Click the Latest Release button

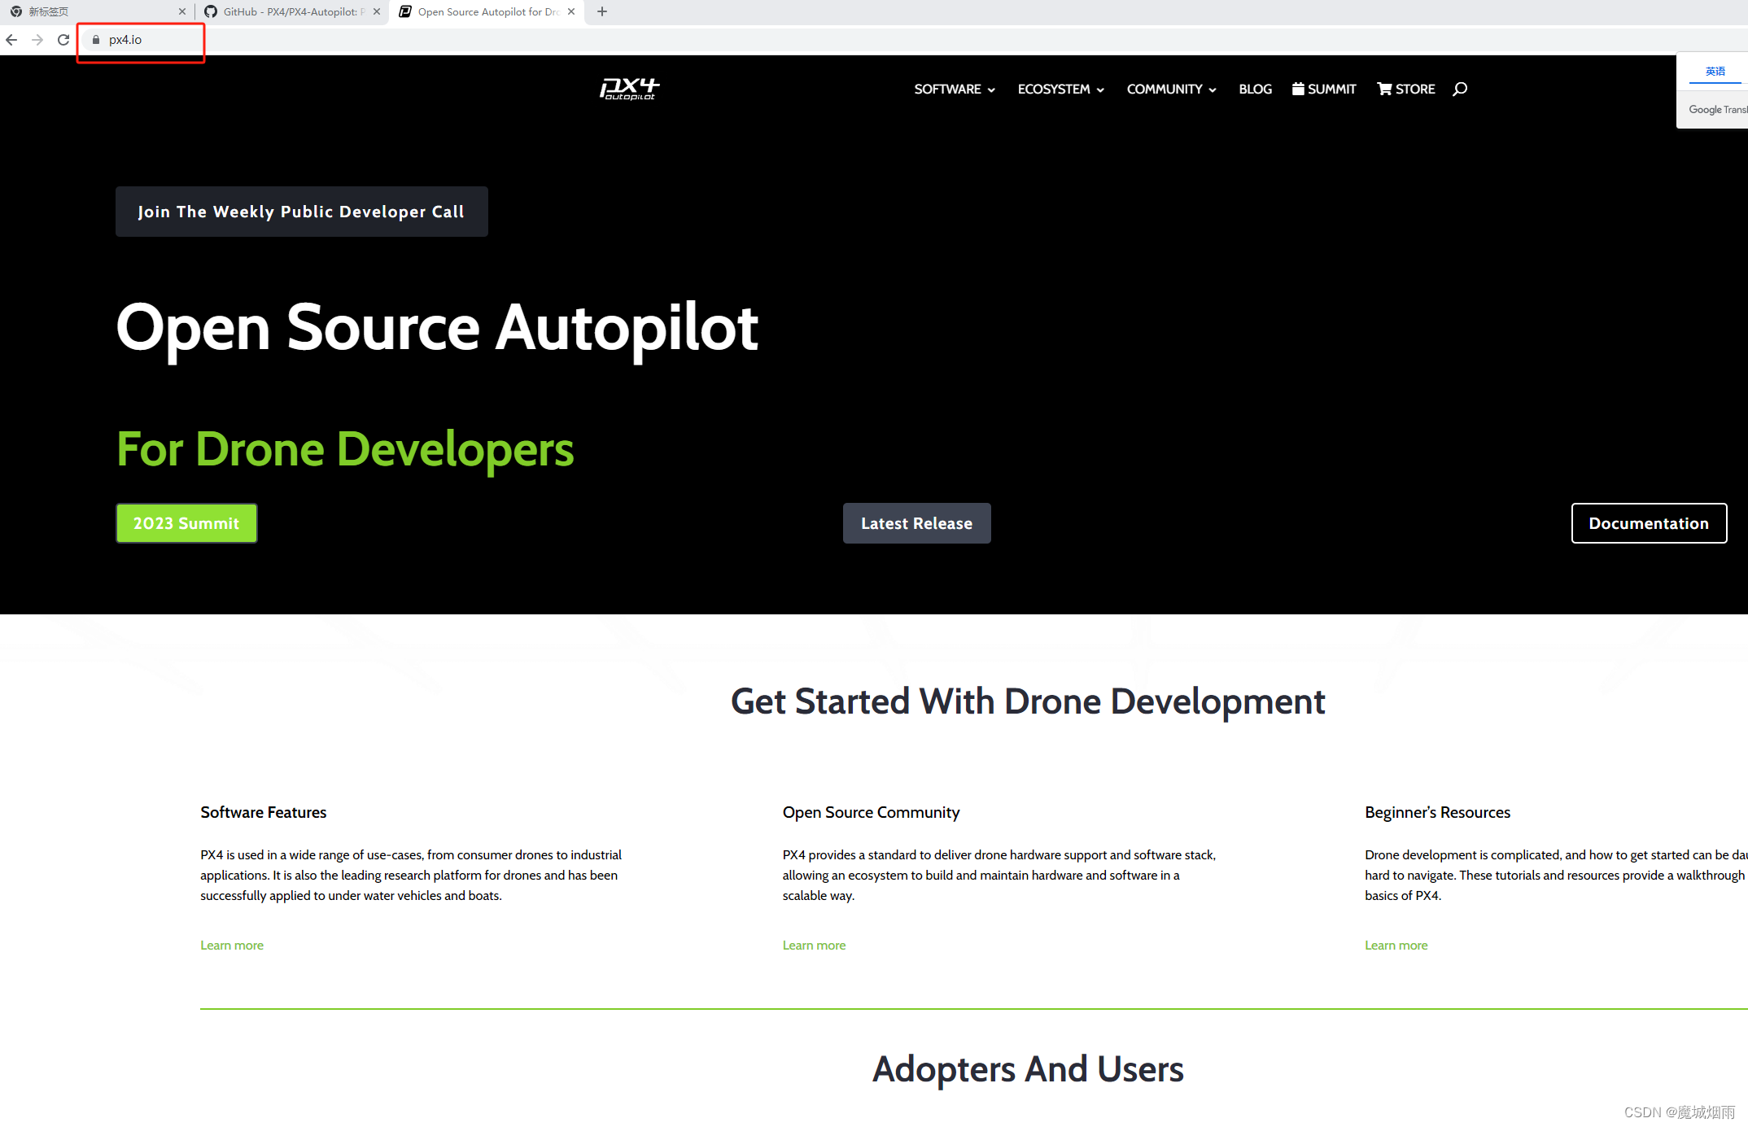pyautogui.click(x=917, y=523)
